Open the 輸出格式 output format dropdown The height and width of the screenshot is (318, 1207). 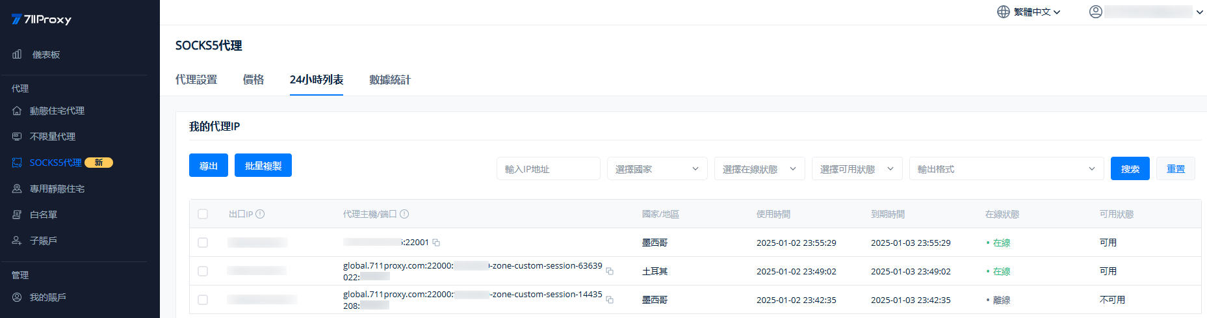pyautogui.click(x=1006, y=169)
